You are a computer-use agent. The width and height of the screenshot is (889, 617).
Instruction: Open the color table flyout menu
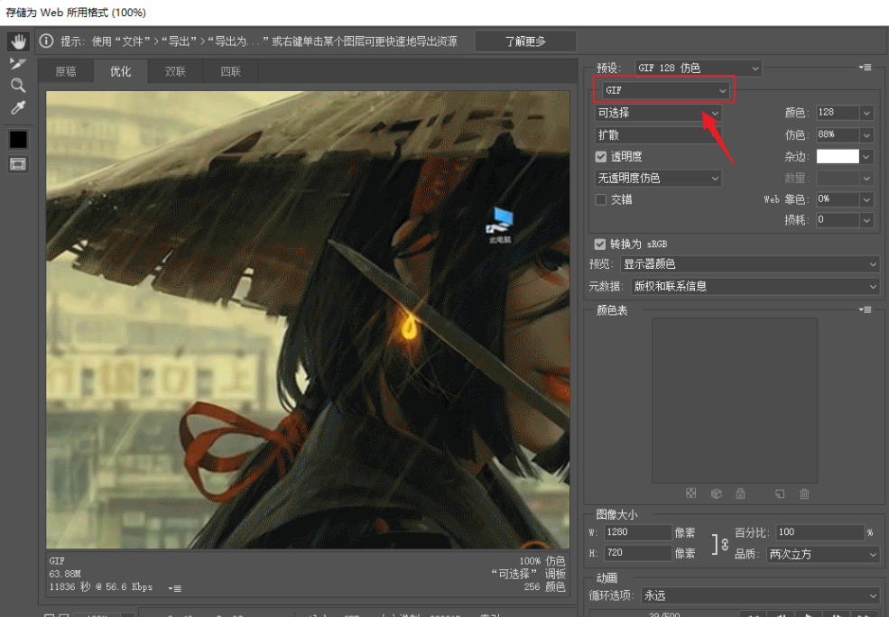866,309
